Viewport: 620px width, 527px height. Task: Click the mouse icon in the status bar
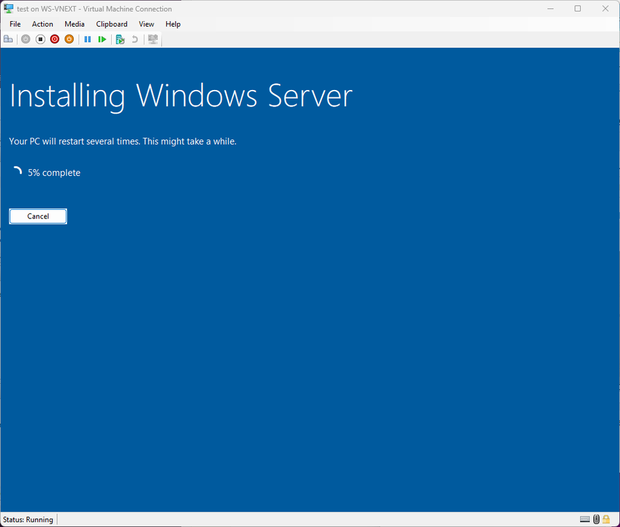point(596,519)
